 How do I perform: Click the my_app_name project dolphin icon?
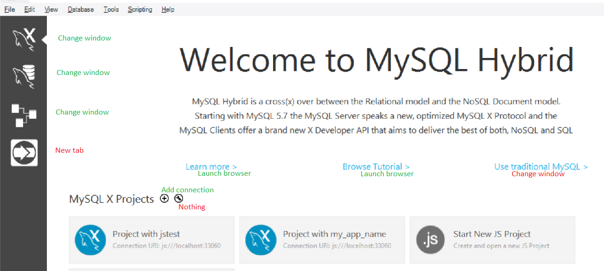tap(261, 240)
